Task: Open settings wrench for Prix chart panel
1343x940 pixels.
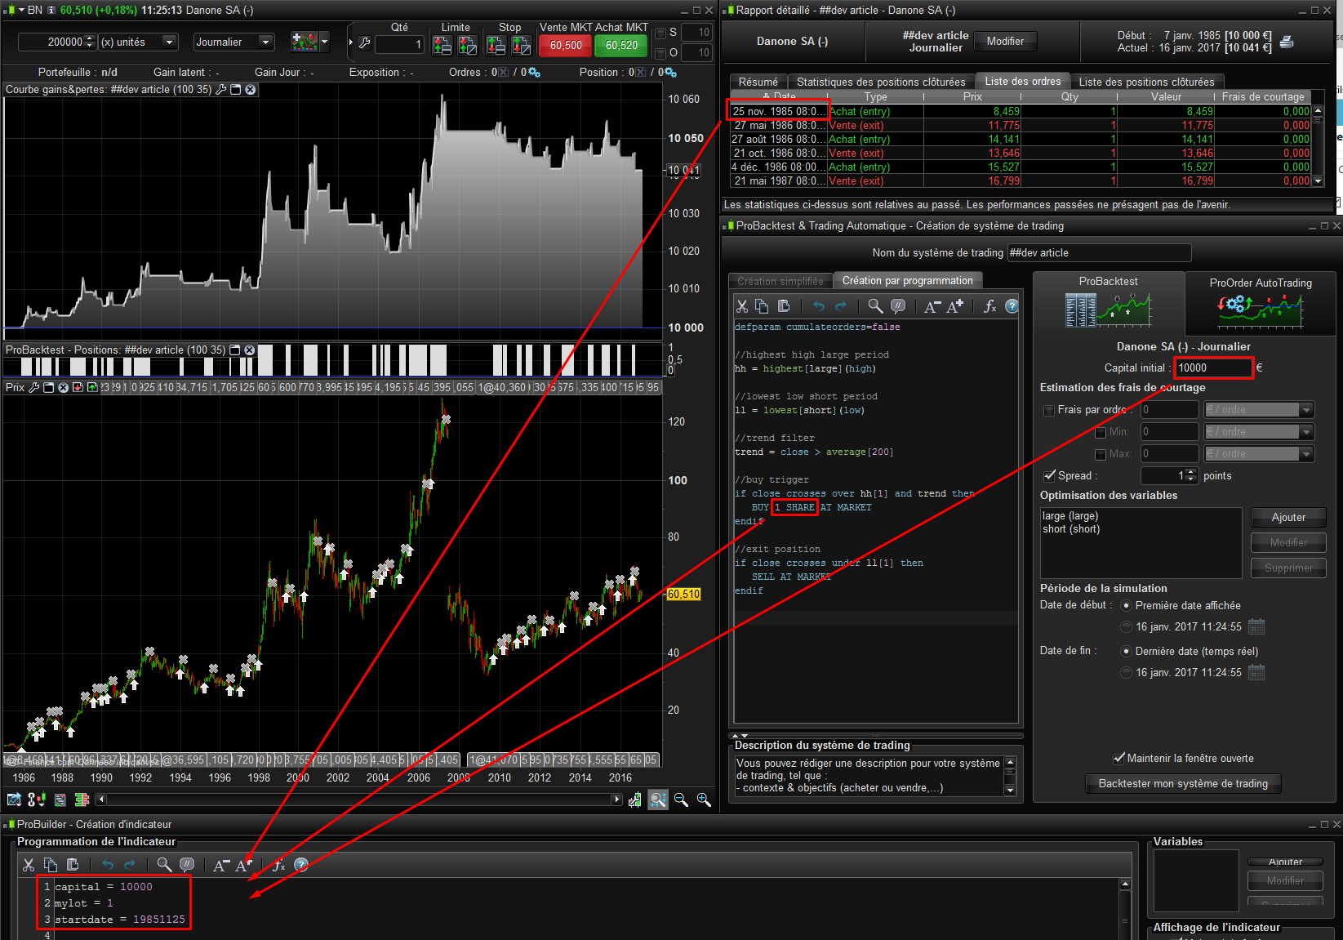Action: point(34,387)
